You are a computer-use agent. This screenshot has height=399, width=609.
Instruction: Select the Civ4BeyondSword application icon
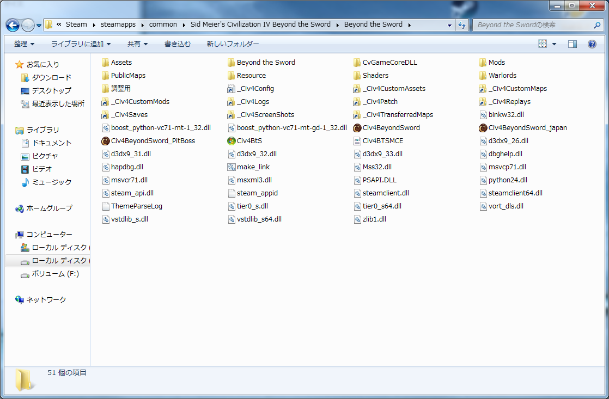(x=357, y=128)
